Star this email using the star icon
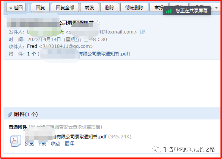 click(98, 23)
